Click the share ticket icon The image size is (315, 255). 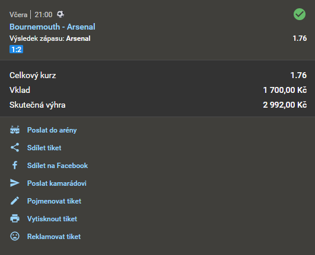(15, 147)
